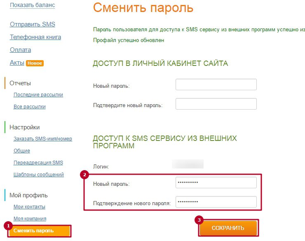The width and height of the screenshot is (305, 241).
Task: Click 'Подтверждение нового пароля' input field
Action: pos(216,202)
